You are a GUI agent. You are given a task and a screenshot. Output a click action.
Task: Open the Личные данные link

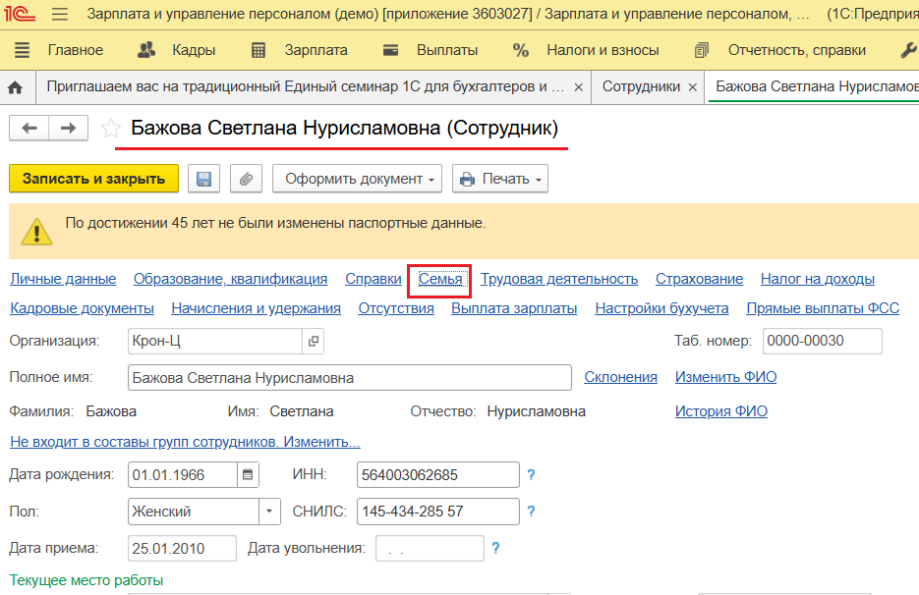63,279
